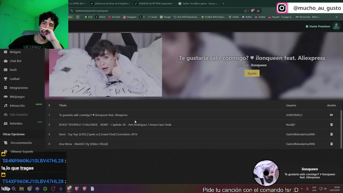Open Documentación under Otras Opciones
The image size is (343, 193).
(x=21, y=143)
